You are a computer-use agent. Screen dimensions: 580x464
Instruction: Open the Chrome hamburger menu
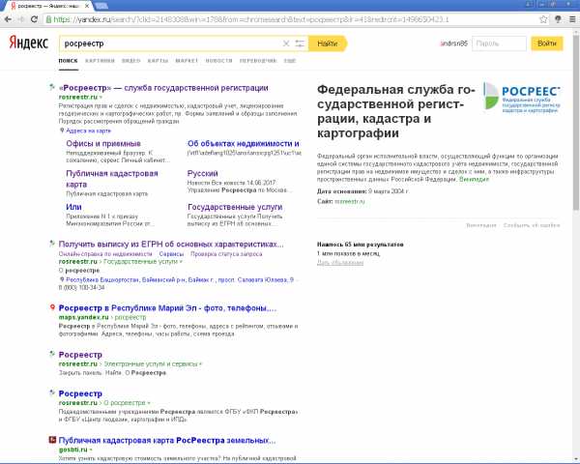(572, 19)
